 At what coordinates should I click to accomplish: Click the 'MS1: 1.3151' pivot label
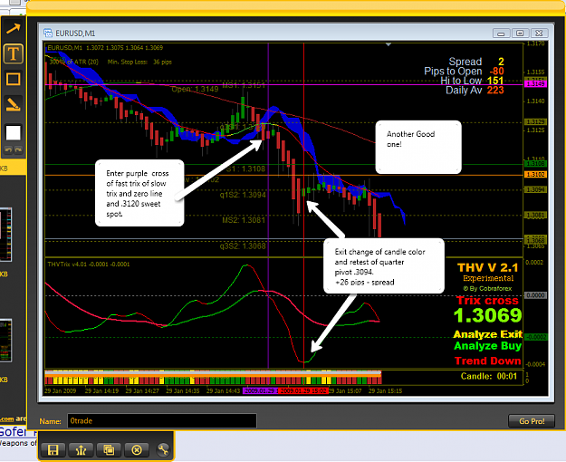244,86
